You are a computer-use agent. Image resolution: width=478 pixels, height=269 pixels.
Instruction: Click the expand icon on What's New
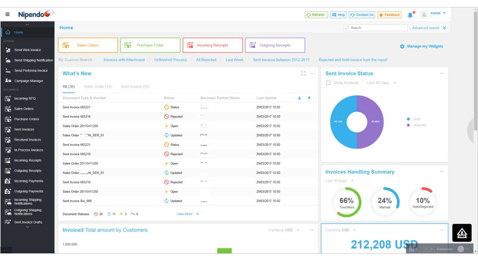(303, 74)
